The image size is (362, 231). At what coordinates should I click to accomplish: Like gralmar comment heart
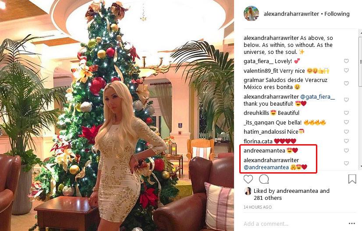[x=346, y=83]
